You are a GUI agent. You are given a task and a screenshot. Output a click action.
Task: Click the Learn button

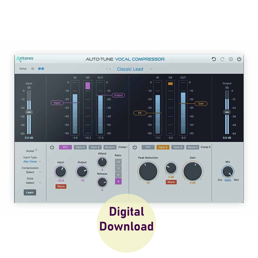(x=30, y=192)
